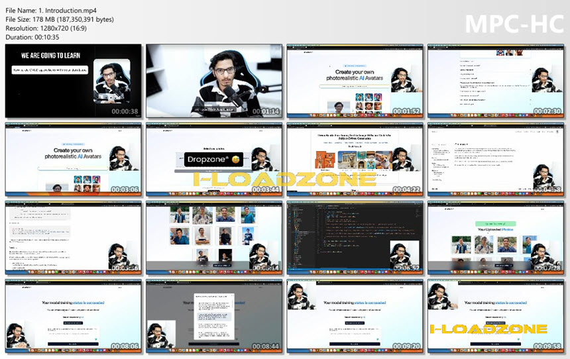Choose the frame at 00:04:58
This screenshot has height=359, width=570.
(x=496, y=160)
